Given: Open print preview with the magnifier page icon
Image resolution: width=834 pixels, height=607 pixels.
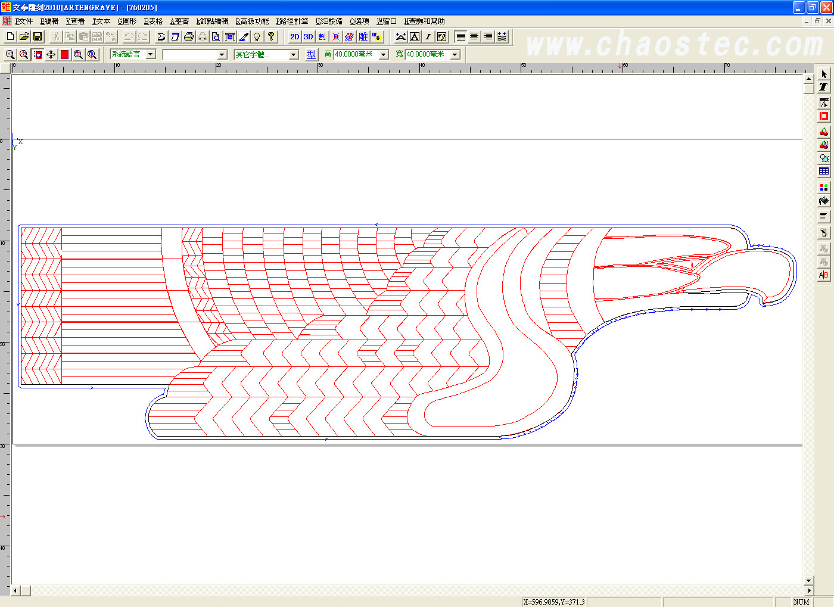Looking at the screenshot, I should coord(216,36).
